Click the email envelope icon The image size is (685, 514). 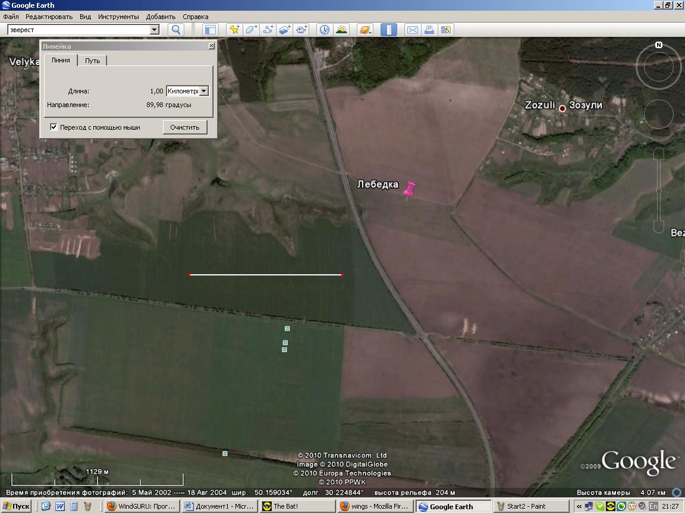pyautogui.click(x=412, y=30)
